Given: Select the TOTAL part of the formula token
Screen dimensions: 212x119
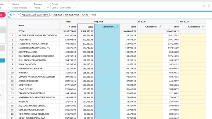Looking at the screenshot, I should pos(85,15).
